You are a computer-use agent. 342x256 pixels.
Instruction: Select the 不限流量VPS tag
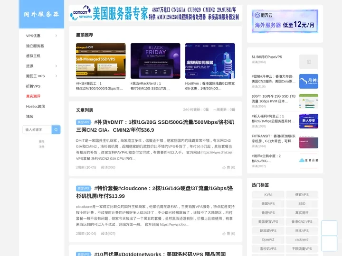(x=302, y=248)
